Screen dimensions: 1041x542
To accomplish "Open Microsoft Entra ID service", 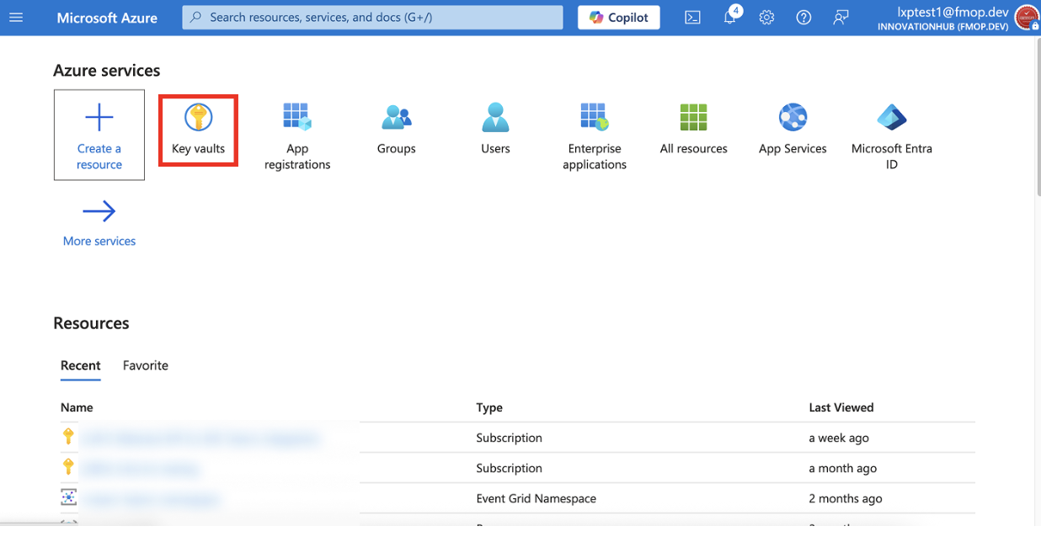I will 892,135.
